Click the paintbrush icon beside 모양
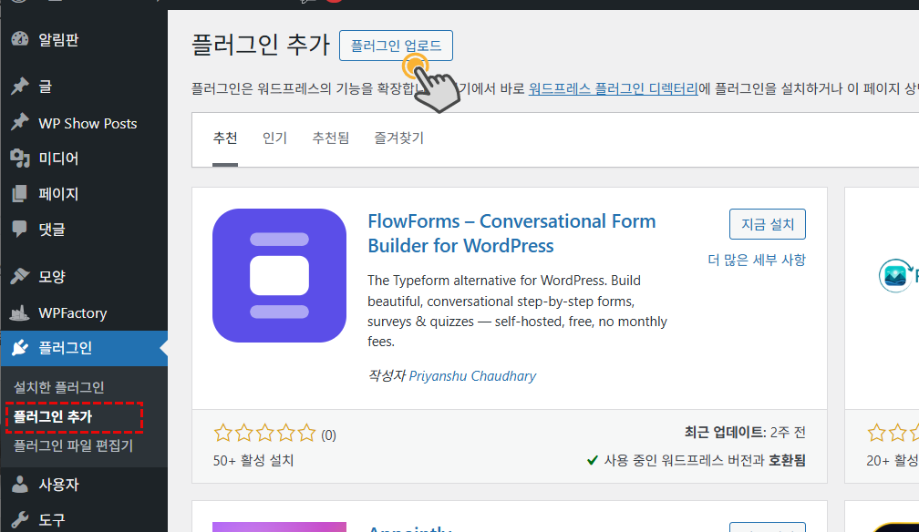The width and height of the screenshot is (919, 532). coord(20,276)
